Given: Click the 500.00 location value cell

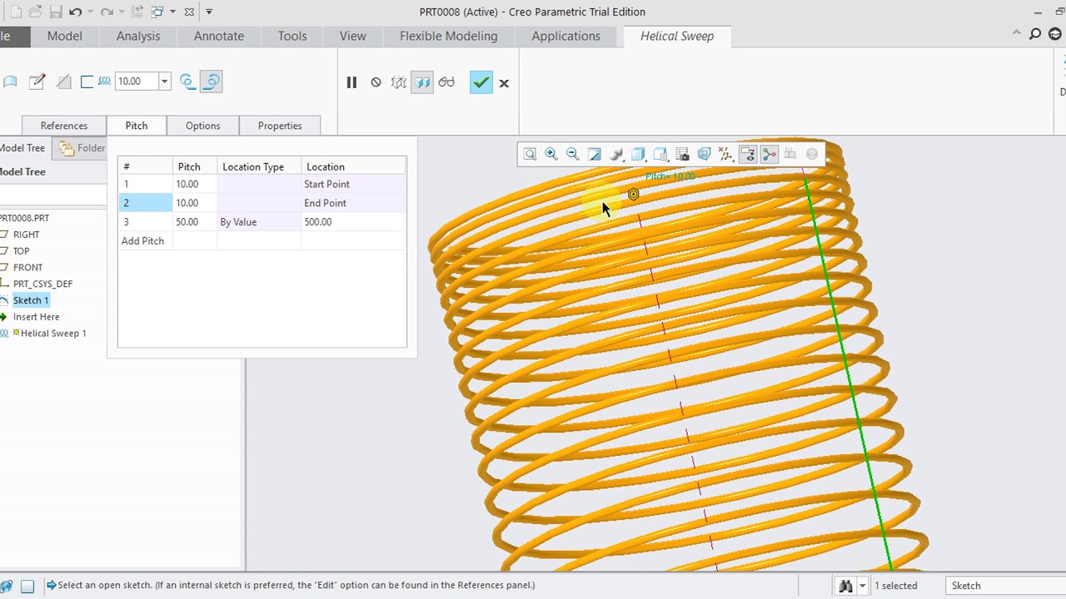Looking at the screenshot, I should coord(353,222).
